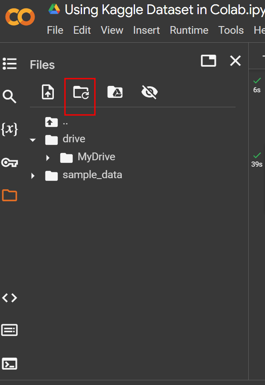Click the 39s cell execution checkmark
Viewport: 265px width, 385px height.
[257, 156]
